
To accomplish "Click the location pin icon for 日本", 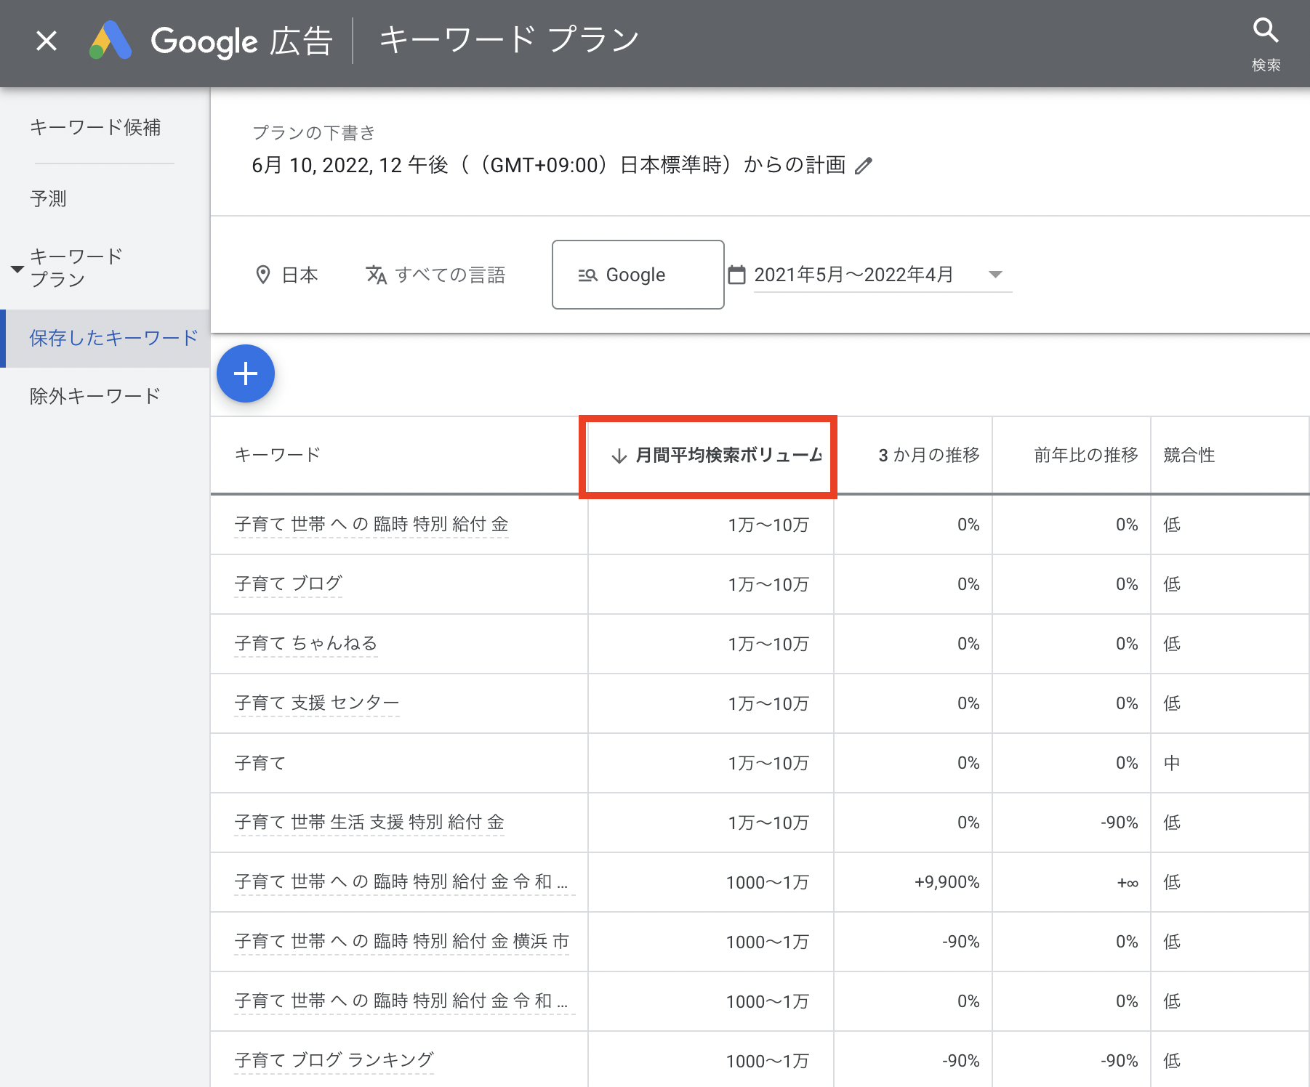I will 263,275.
